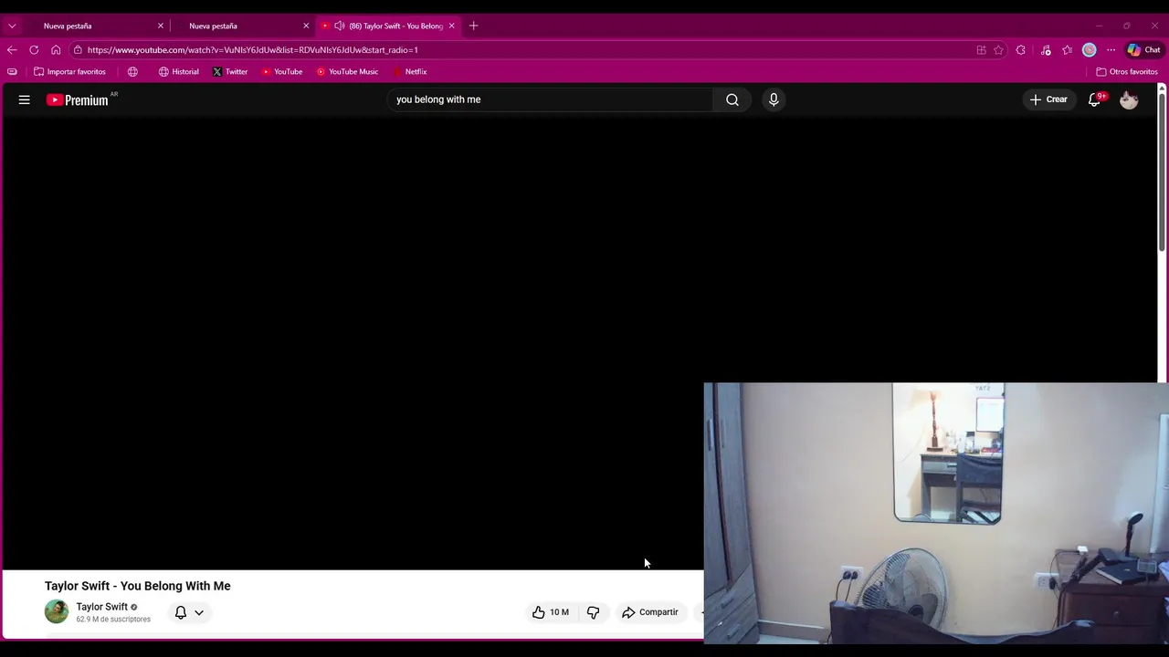Close the Taylor Swift YouTube tab
The height and width of the screenshot is (657, 1169).
(451, 26)
